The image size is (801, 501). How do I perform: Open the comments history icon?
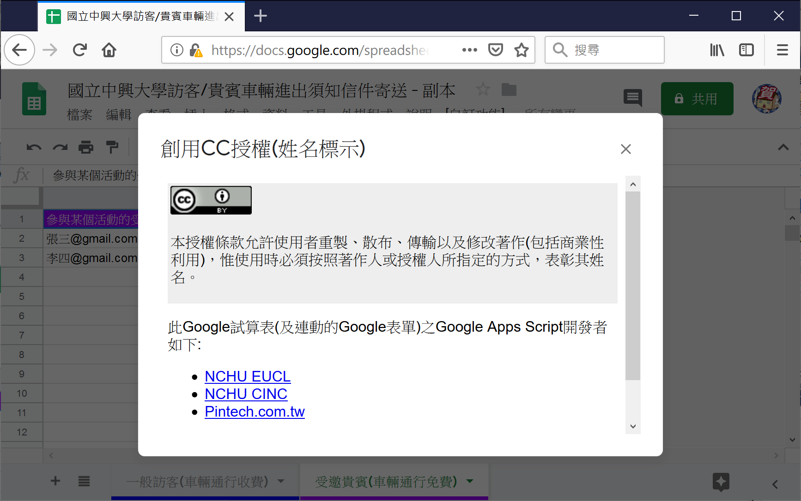[633, 98]
